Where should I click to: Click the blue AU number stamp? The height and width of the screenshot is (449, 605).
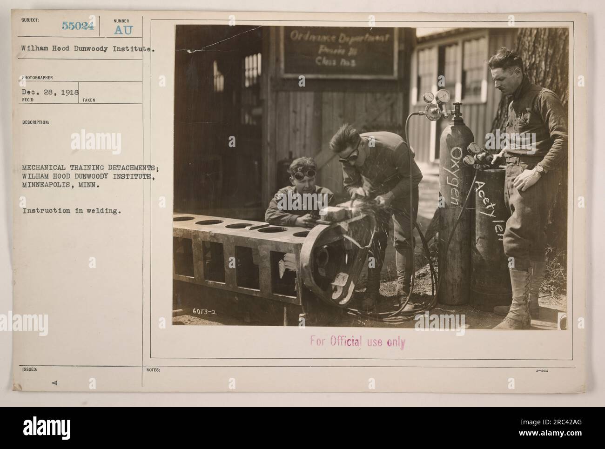[123, 31]
